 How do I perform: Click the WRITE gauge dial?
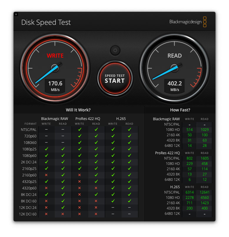55,68
